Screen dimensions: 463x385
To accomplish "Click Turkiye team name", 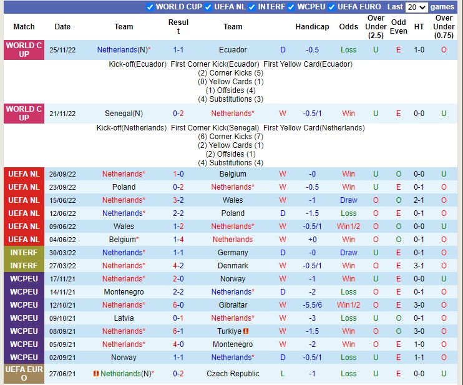I will point(230,331).
